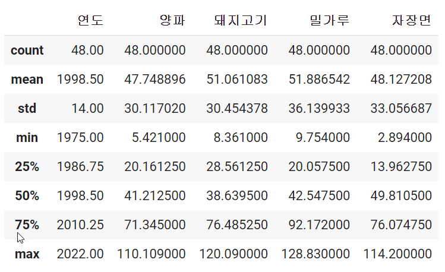Click the value 36.139933
Screen dimensions: 445x272
coord(319,109)
